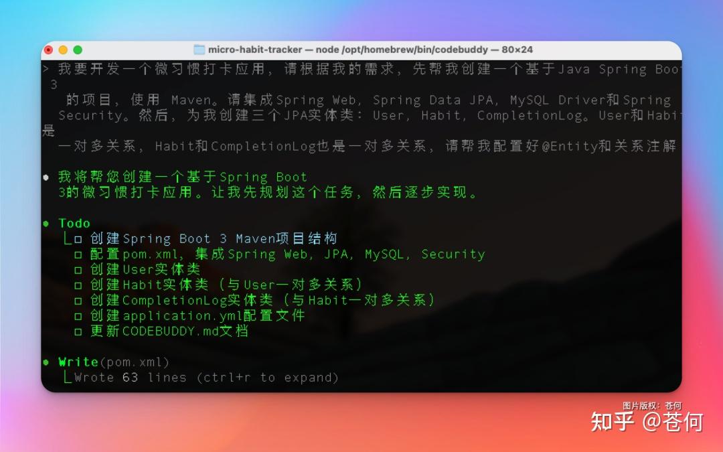The height and width of the screenshot is (452, 723).
Task: Expand the Wrote 63 lines output
Action: (206, 378)
